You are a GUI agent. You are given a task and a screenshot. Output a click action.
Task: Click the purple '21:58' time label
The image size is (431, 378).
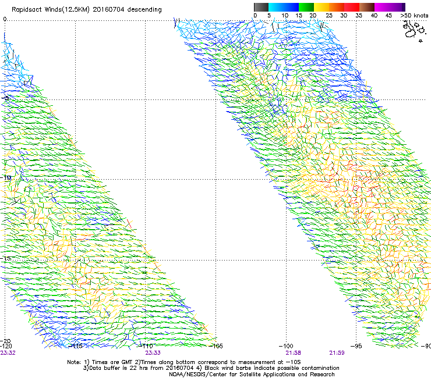(293, 353)
